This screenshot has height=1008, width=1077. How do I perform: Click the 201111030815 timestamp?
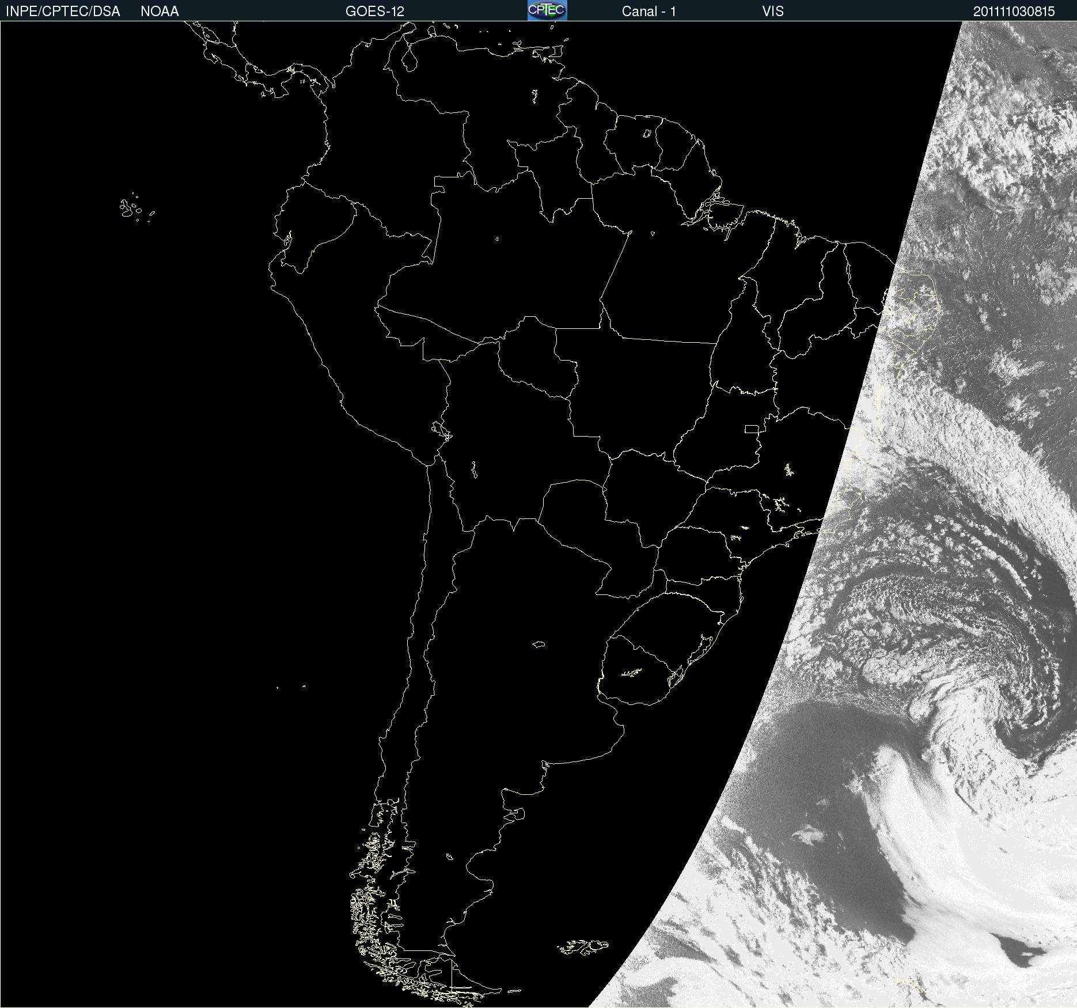1014,12
